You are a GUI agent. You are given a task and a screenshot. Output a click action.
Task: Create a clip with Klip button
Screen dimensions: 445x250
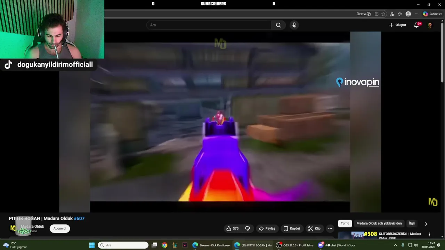(x=314, y=228)
